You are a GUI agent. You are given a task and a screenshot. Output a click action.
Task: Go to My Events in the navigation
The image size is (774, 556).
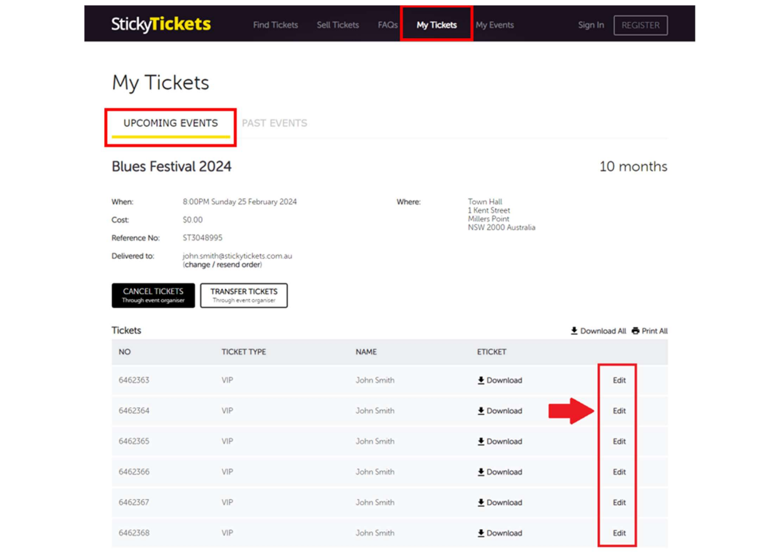(495, 25)
